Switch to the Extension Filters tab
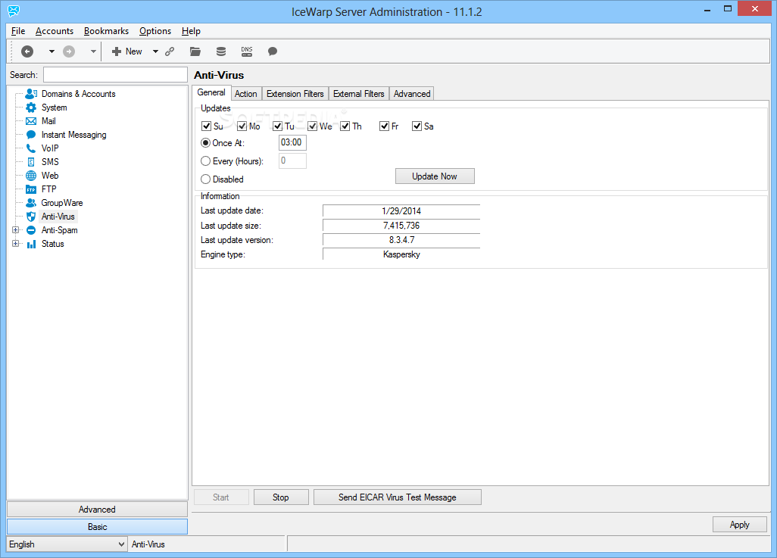This screenshot has height=558, width=777. pyautogui.click(x=295, y=94)
